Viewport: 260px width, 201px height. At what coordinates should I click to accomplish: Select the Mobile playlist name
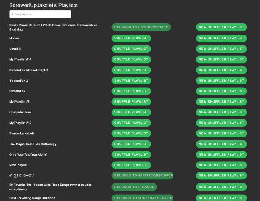pos(14,38)
